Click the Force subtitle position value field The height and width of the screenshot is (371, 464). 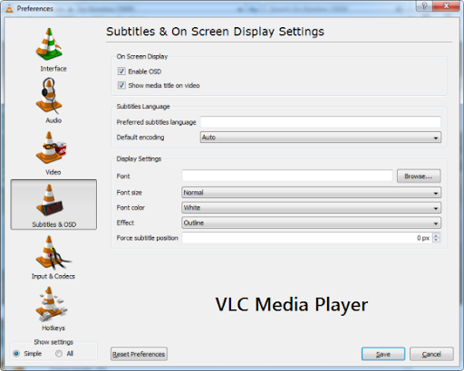pos(307,238)
